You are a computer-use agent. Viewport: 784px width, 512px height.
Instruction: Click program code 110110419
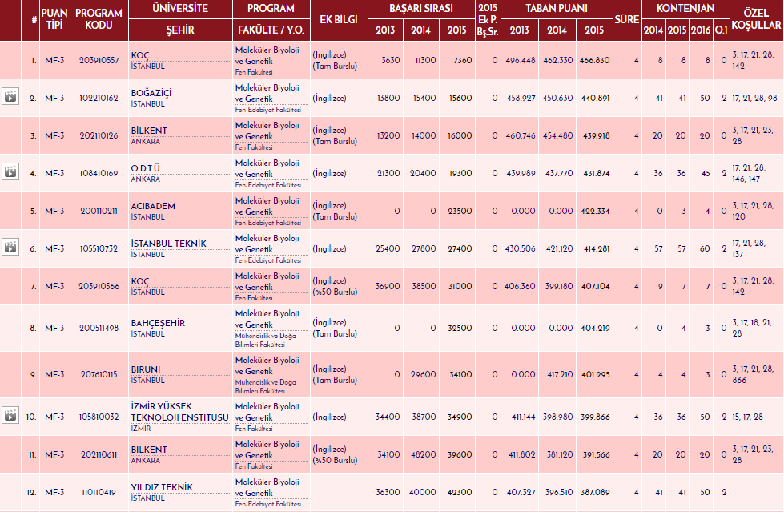[x=99, y=492]
